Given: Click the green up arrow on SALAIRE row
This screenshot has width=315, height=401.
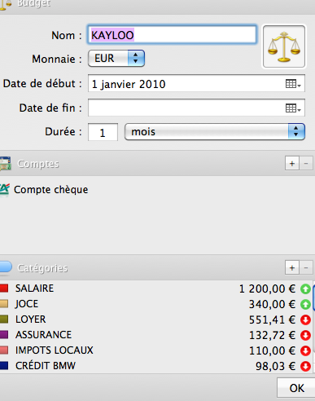Looking at the screenshot, I should pyautogui.click(x=305, y=289).
